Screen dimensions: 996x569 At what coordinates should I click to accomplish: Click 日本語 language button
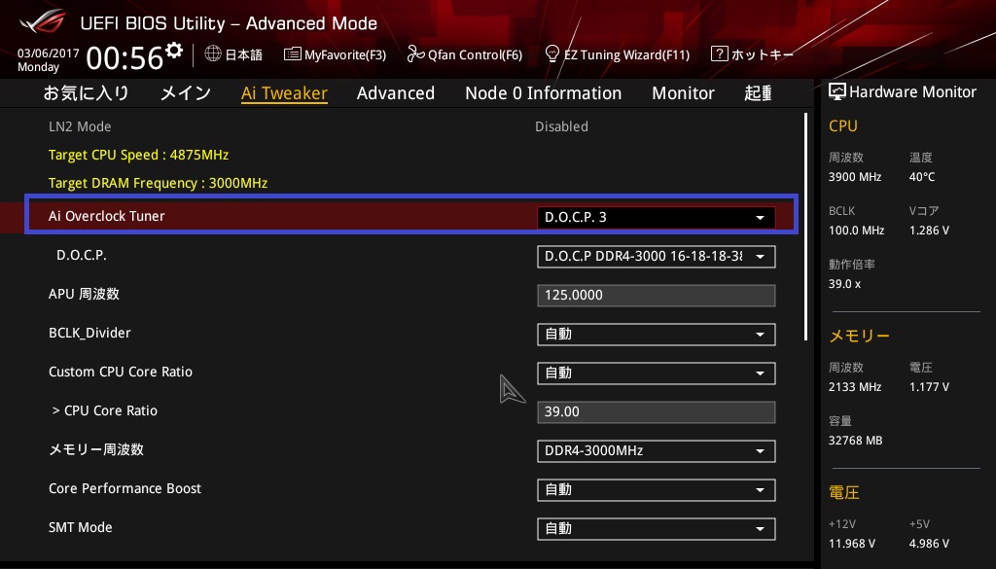pos(244,54)
